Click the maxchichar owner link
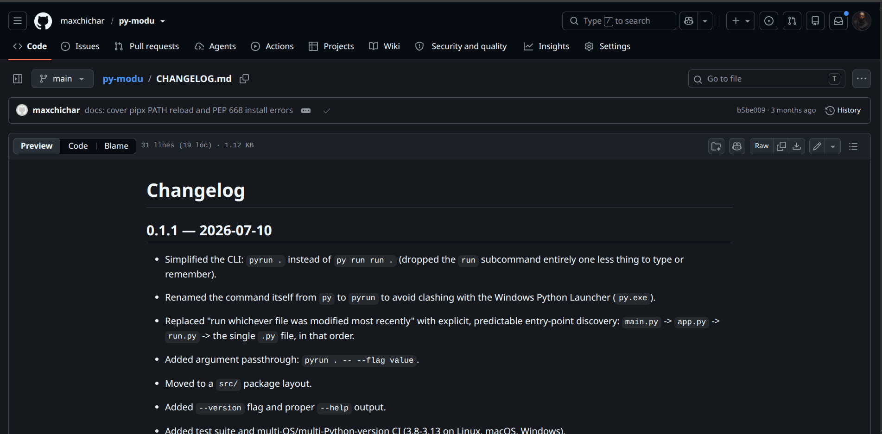 click(x=82, y=21)
